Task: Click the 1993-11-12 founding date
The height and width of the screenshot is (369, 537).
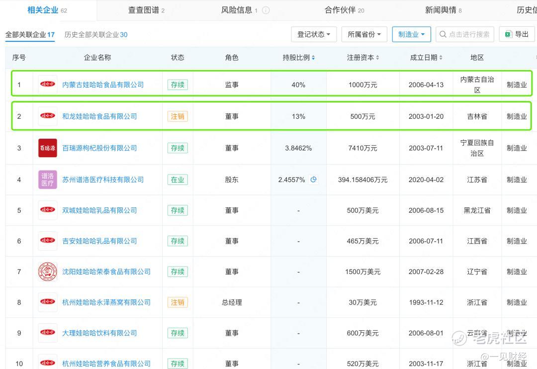Action: click(426, 302)
